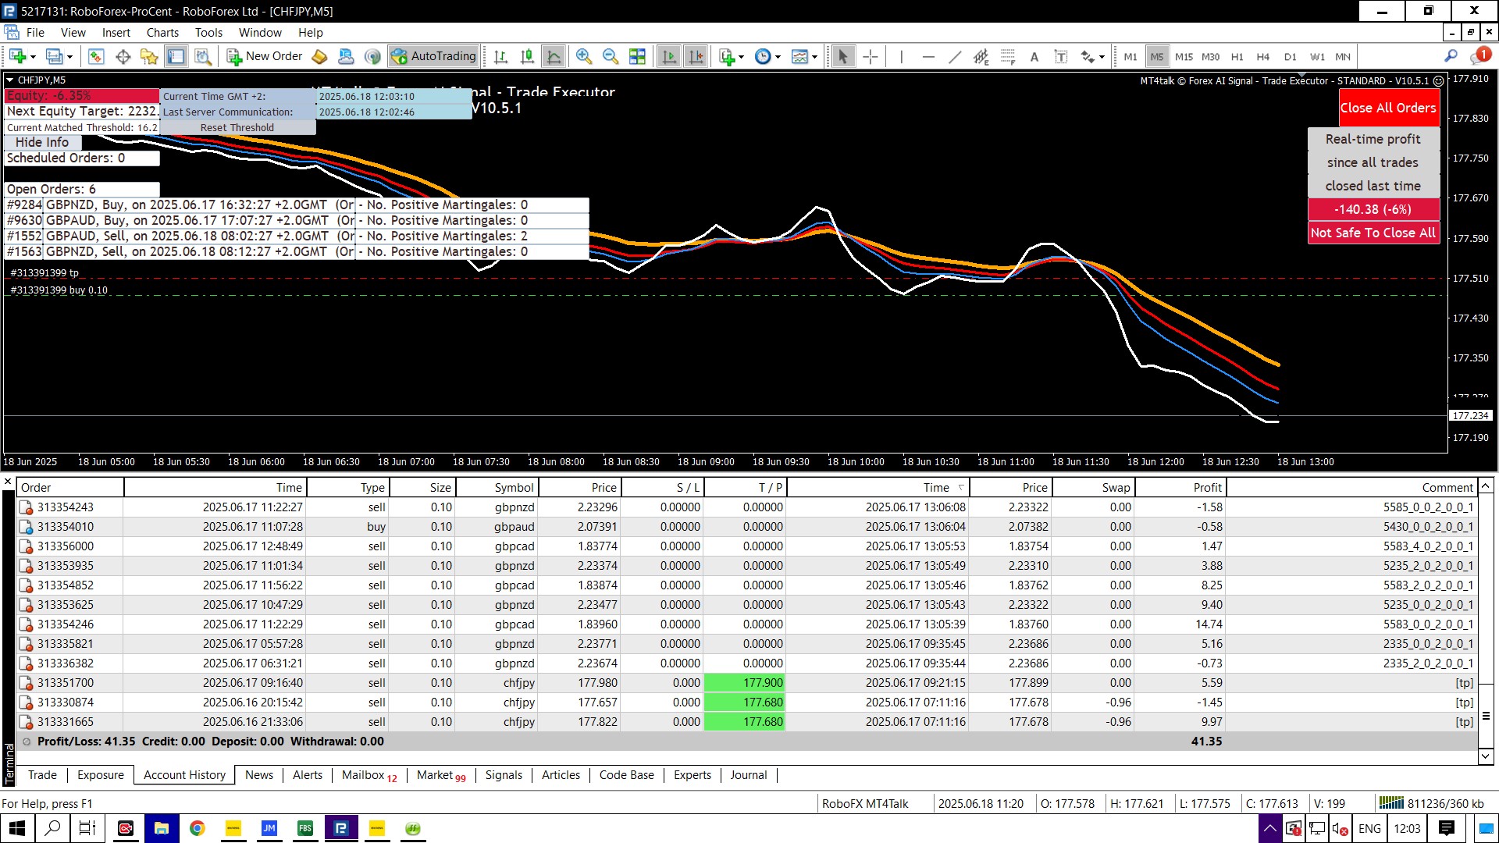Click the Zoom In magnifier icon
The height and width of the screenshot is (843, 1499).
(583, 56)
